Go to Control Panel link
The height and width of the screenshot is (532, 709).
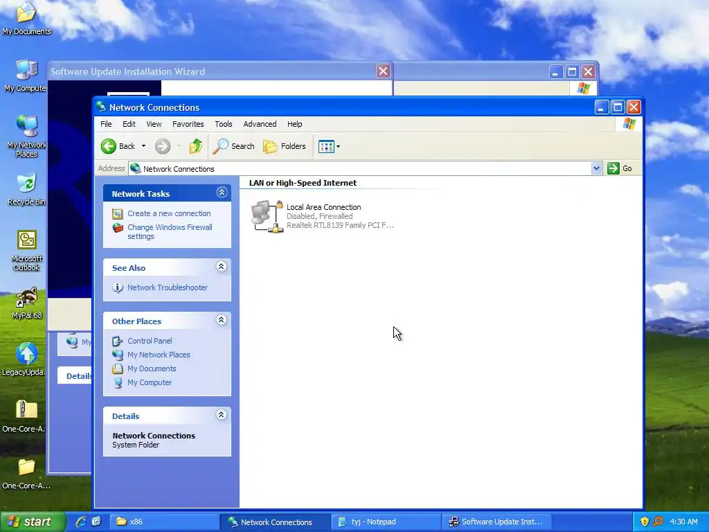point(150,341)
